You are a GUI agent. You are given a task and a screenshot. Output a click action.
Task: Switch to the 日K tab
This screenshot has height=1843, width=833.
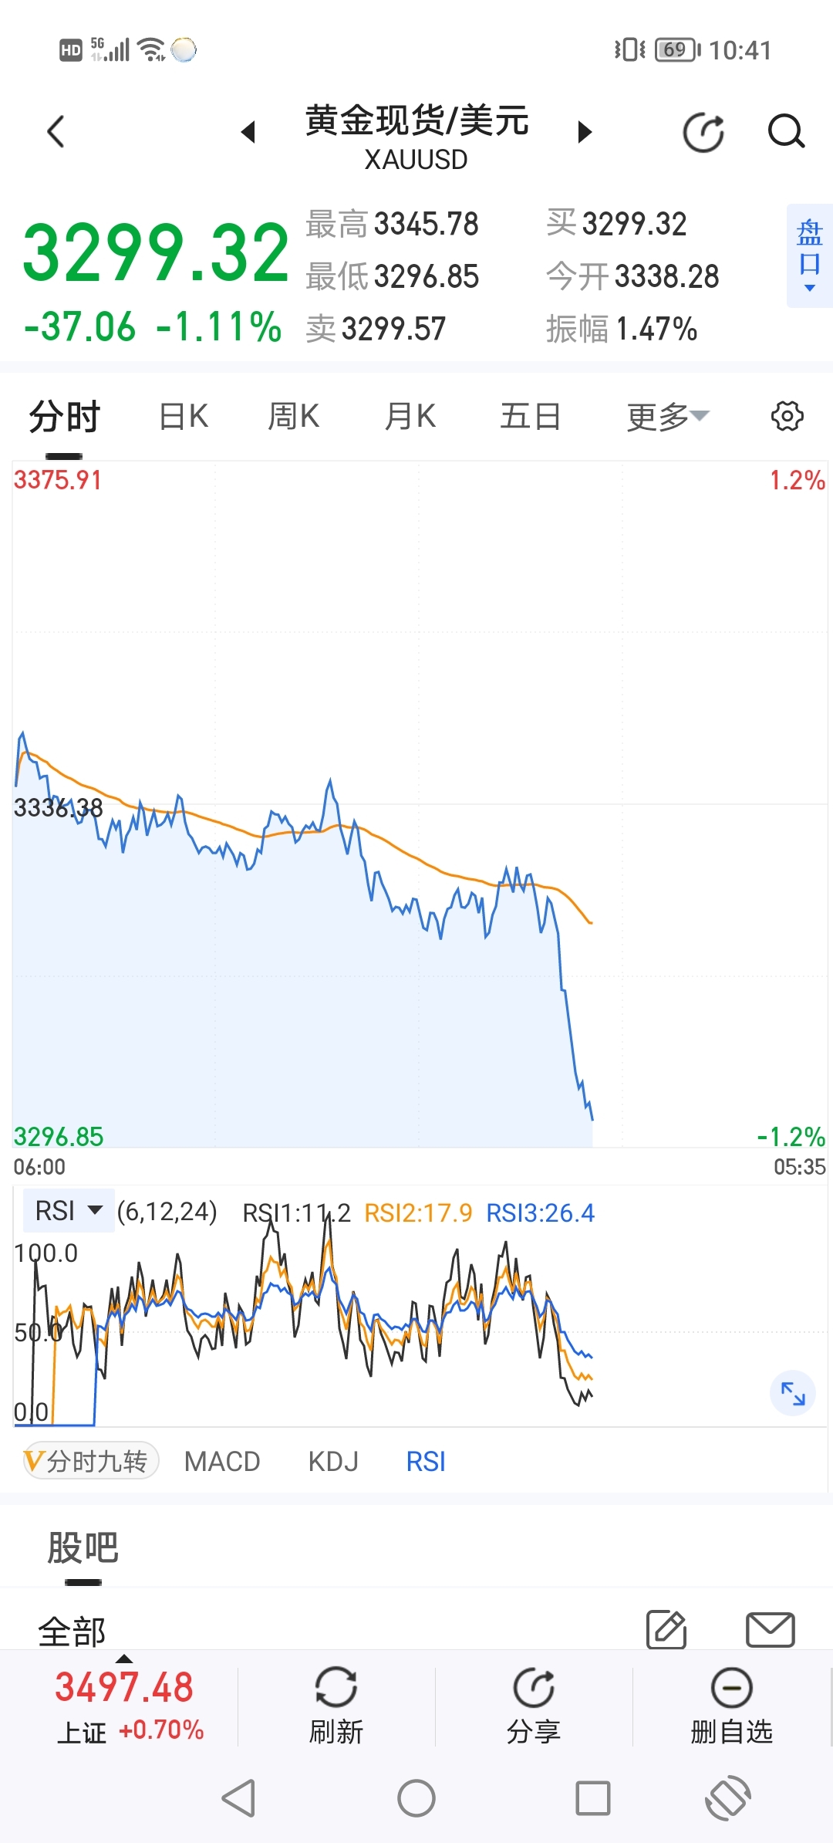184,417
